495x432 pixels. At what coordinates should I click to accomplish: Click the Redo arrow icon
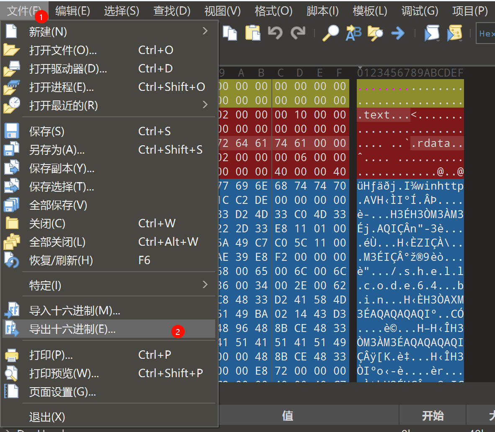[x=298, y=33]
